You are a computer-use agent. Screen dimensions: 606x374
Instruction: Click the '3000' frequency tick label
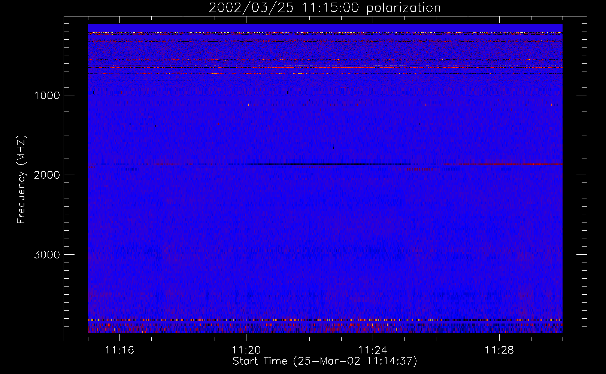point(47,255)
